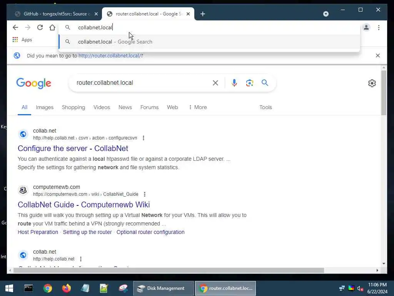
Task: Open options for computernewb.com result
Action: [145, 194]
